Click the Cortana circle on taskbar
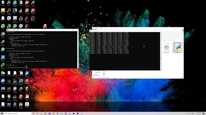The width and height of the screenshot is (206, 115). [x=33, y=113]
